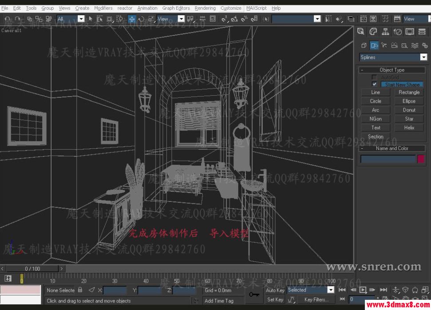Select the Cameras category icon
The width and height of the screenshot is (431, 310).
[394, 45]
